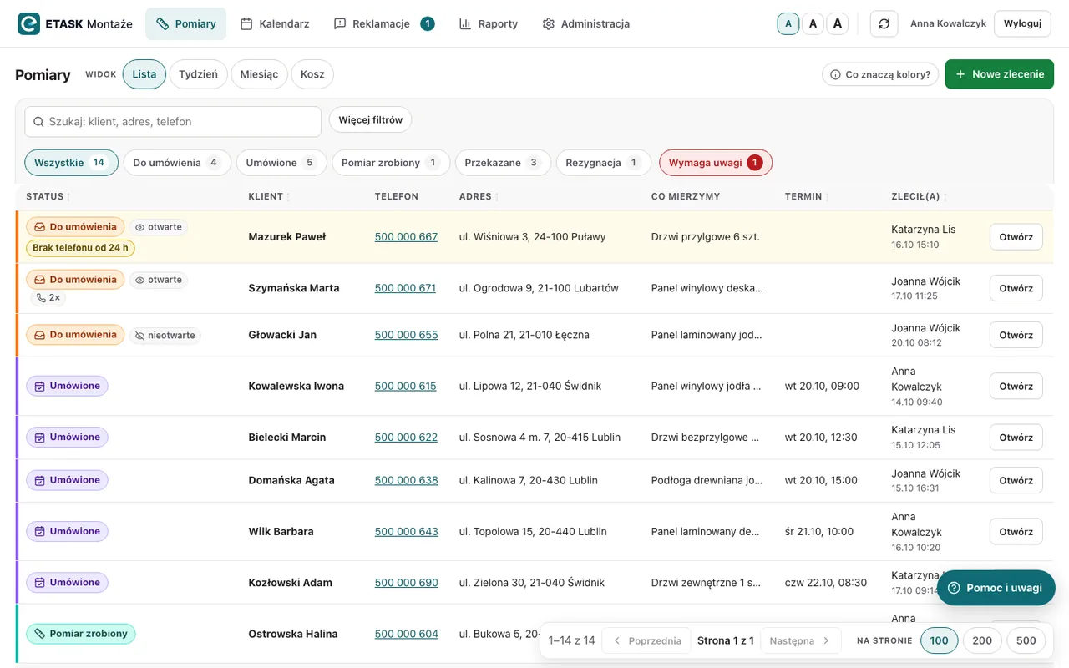
Task: Filter by Pomiar zrobiony status
Action: (x=391, y=163)
